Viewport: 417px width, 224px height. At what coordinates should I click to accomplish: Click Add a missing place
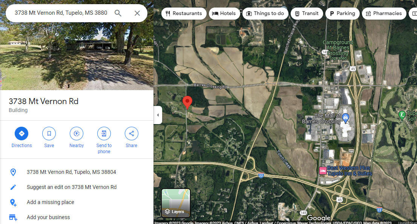point(50,202)
